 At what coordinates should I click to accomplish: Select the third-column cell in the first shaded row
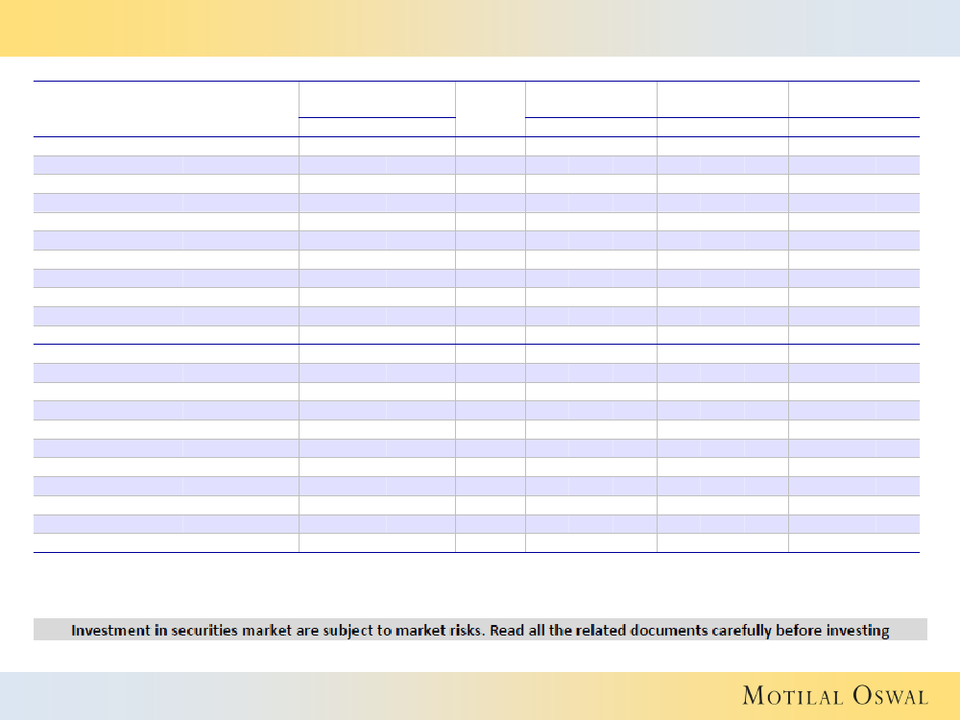click(x=490, y=164)
